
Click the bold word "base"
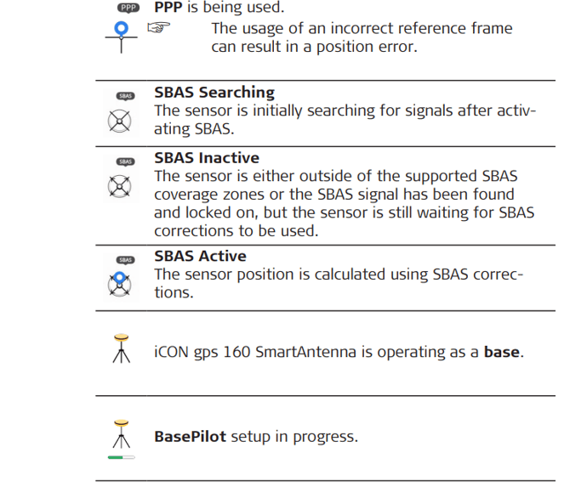[501, 351]
